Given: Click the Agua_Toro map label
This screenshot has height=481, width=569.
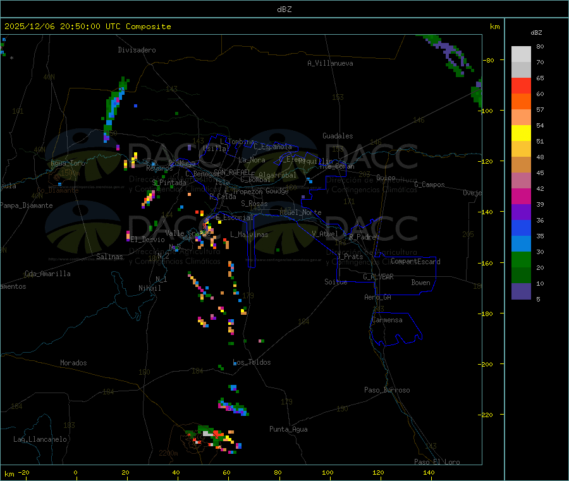Looking at the screenshot, I should click(68, 163).
